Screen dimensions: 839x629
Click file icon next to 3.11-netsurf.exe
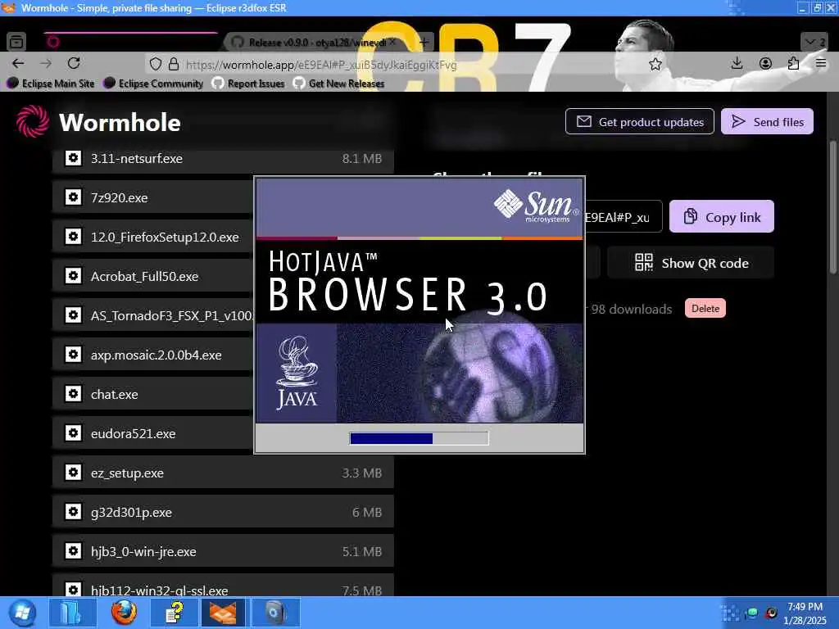tap(73, 158)
